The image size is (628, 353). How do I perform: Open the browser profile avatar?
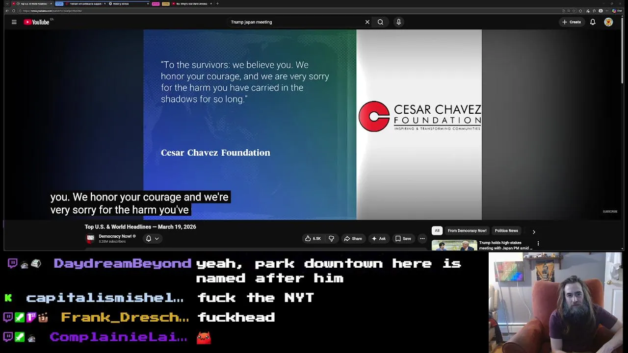(x=601, y=11)
